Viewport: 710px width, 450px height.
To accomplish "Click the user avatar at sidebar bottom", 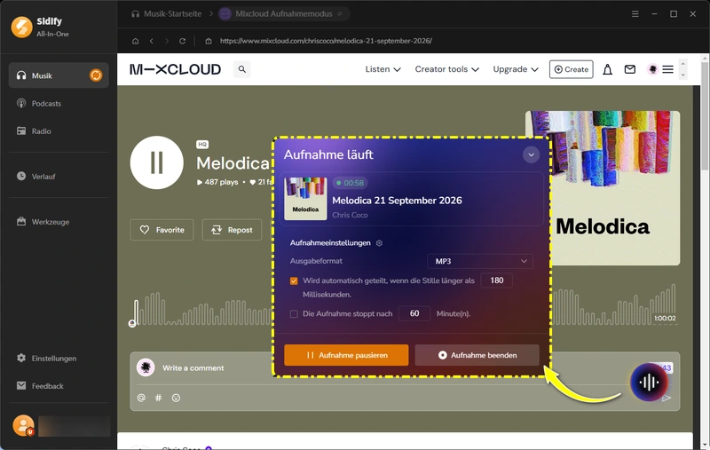I will [23, 425].
